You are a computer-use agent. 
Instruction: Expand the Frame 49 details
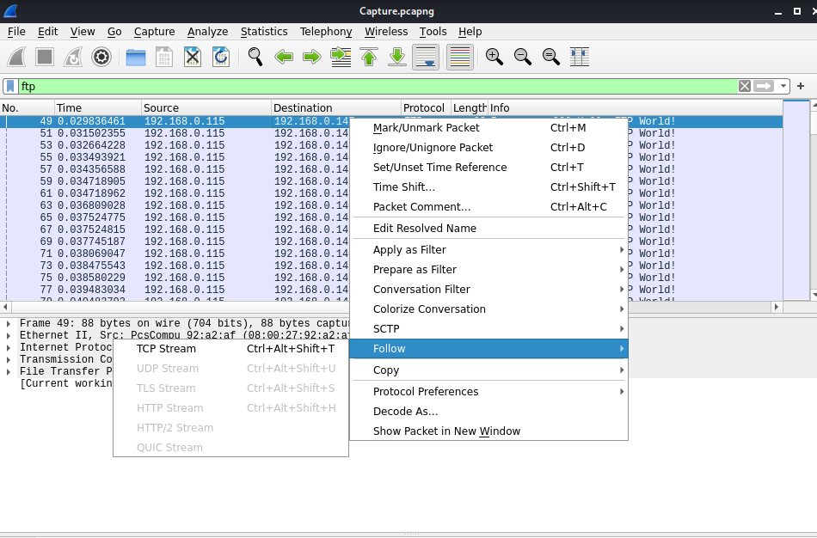[x=8, y=323]
